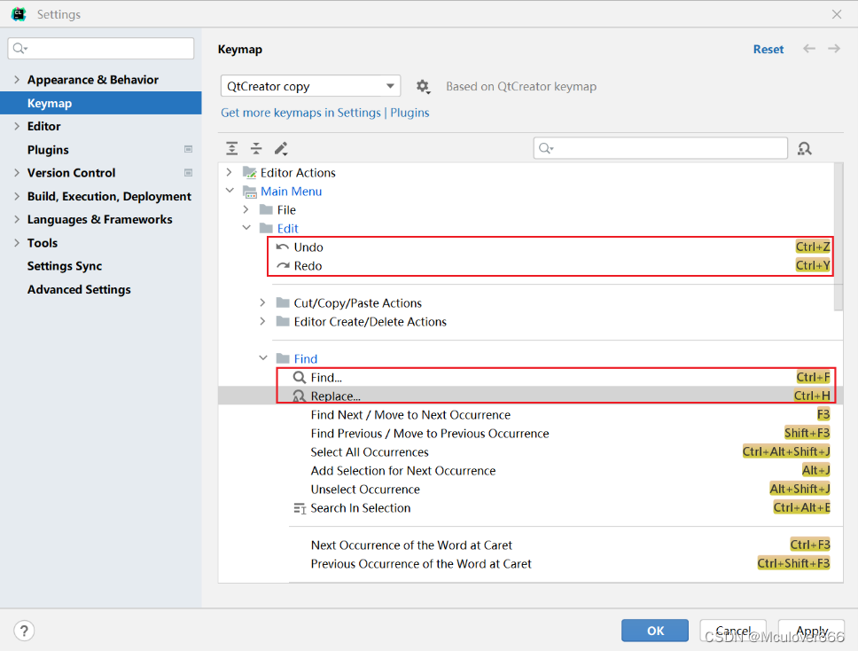The image size is (858, 651).
Task: Open Plugins settings page
Action: 48,150
